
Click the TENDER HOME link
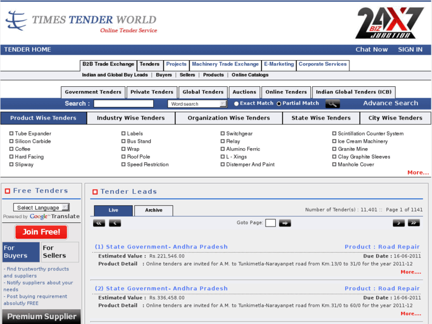27,49
